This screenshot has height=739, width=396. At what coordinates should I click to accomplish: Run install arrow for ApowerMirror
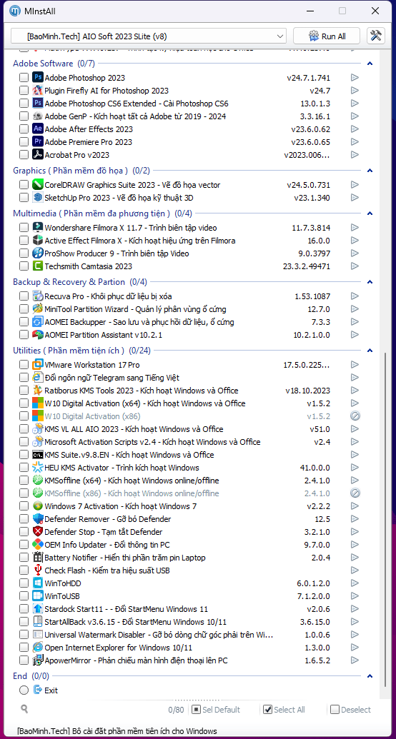tap(355, 660)
